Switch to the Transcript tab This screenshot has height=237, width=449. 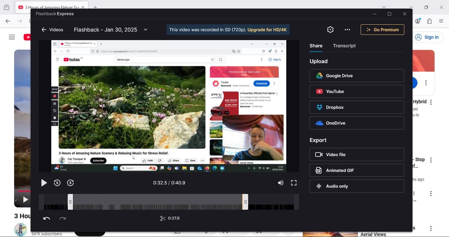coord(344,46)
